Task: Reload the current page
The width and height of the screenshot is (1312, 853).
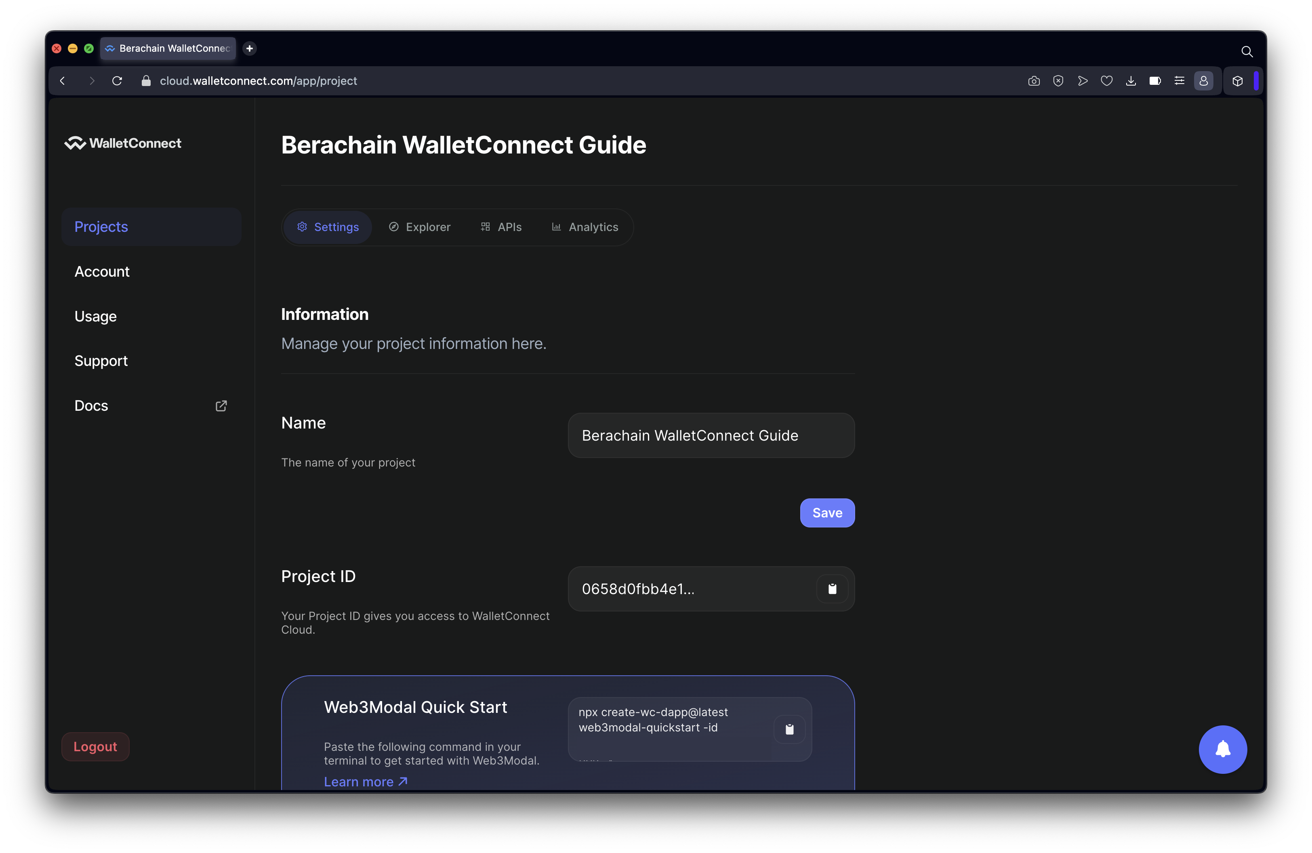Action: pos(117,81)
